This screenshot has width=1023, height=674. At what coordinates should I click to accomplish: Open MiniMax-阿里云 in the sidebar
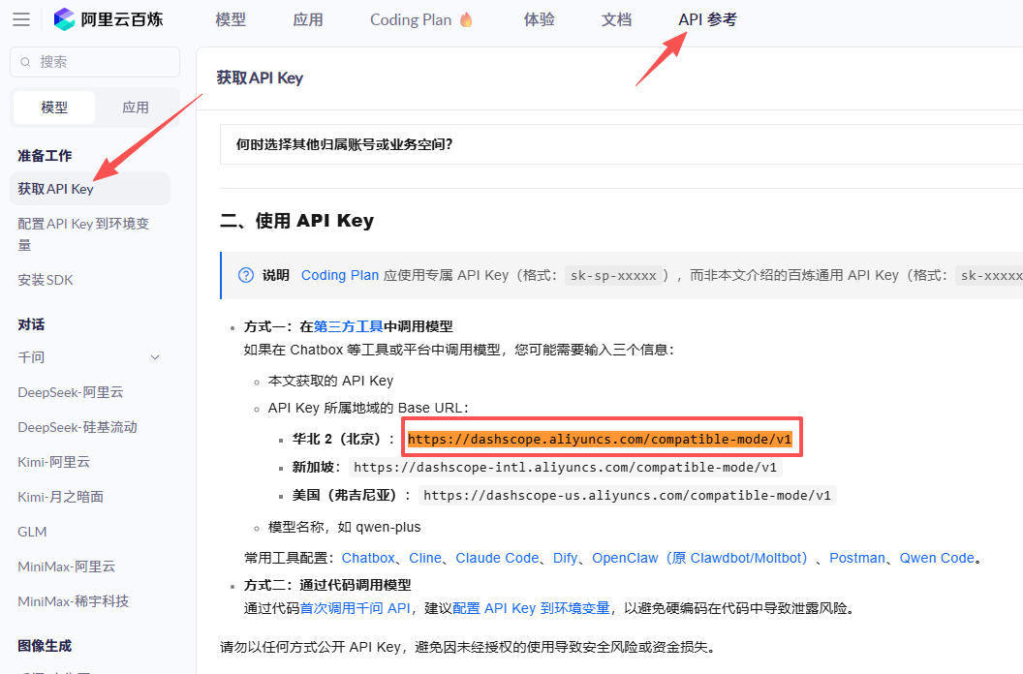[x=67, y=567]
